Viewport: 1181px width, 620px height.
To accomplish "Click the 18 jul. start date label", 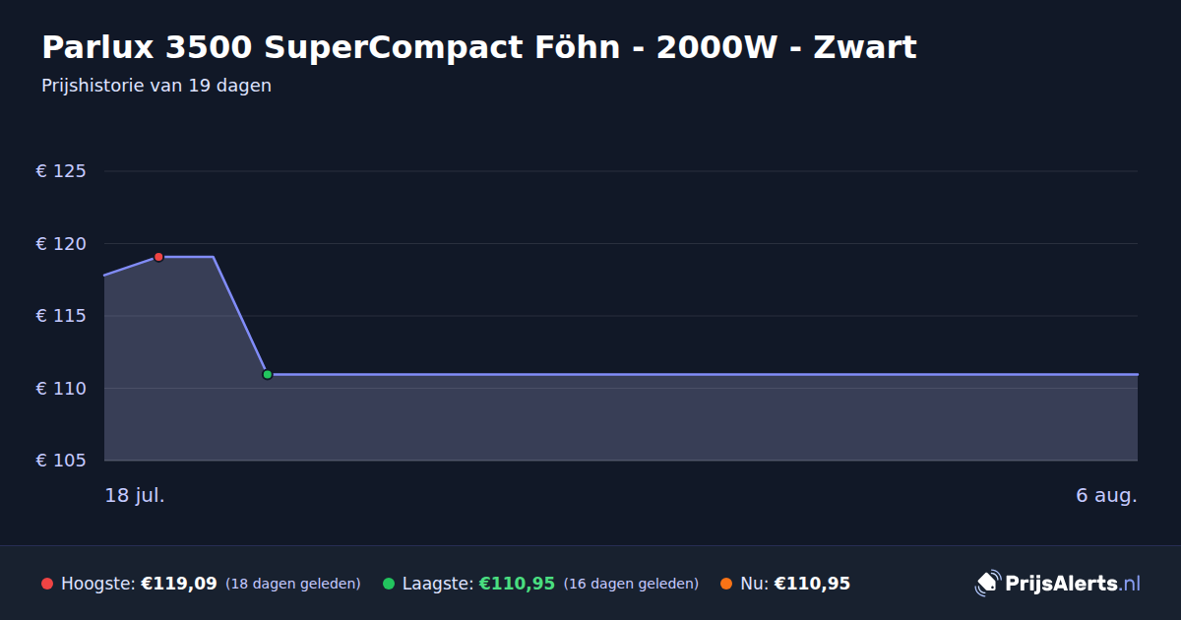I will pyautogui.click(x=135, y=495).
